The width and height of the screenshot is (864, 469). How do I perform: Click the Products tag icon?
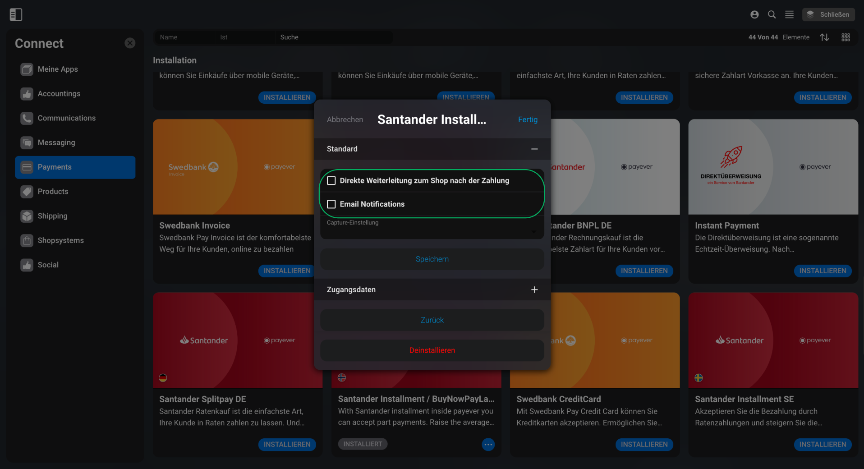(27, 192)
